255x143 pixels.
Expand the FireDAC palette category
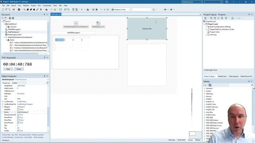[204, 99]
